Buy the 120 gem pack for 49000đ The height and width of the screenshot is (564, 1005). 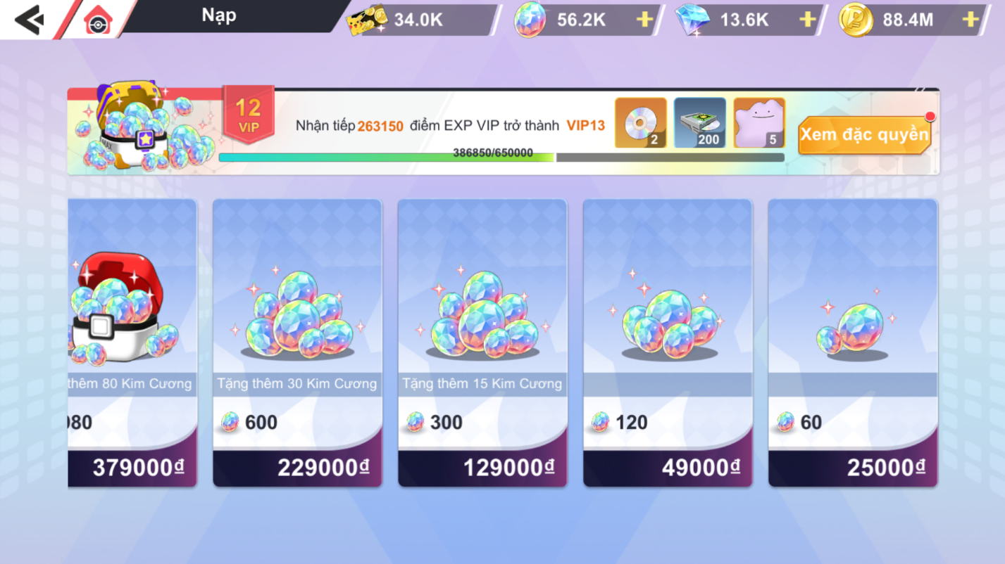click(668, 342)
